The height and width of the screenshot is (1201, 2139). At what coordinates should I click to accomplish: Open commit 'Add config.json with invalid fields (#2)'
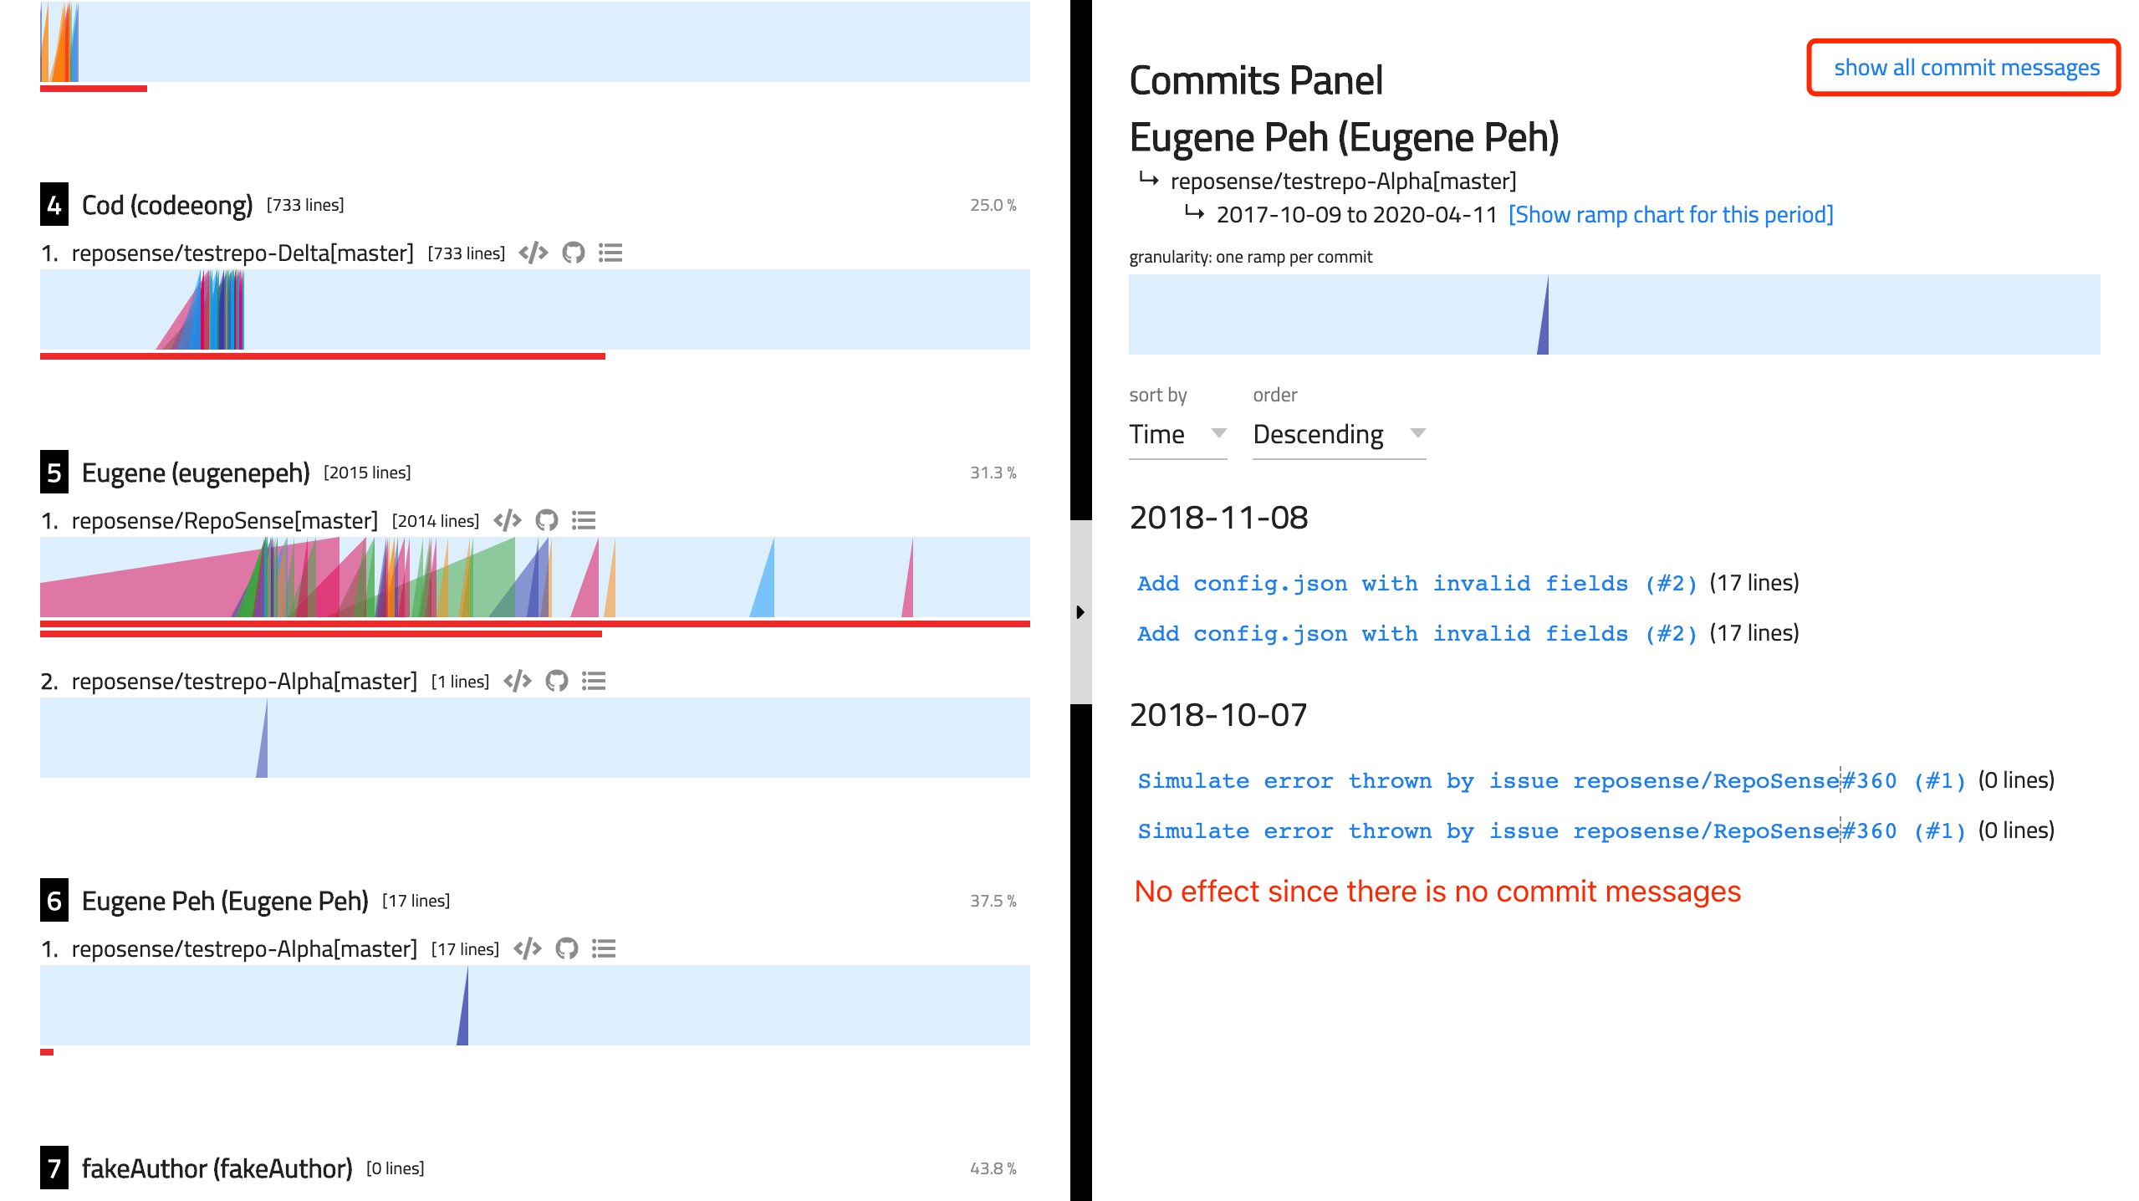[x=1415, y=583]
